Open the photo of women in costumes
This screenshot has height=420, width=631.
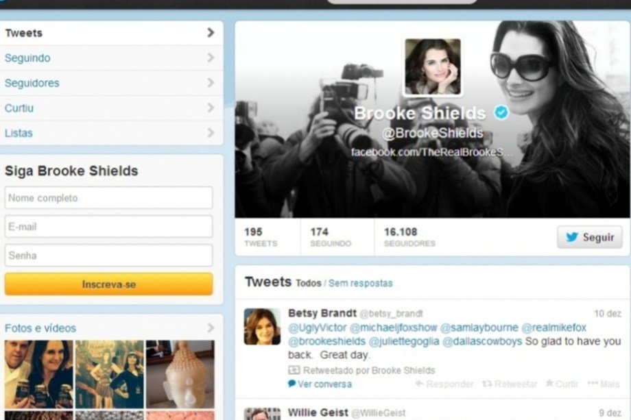coord(110,374)
